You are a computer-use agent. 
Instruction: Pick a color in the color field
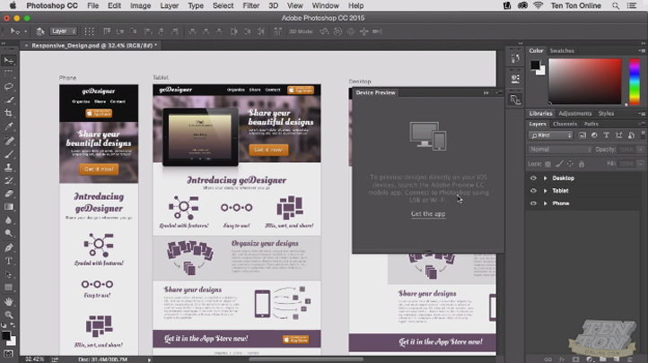click(585, 82)
